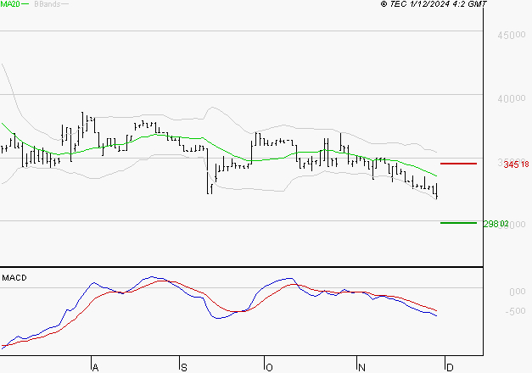Click the 40000 price axis label
532x373 pixels.
point(512,98)
